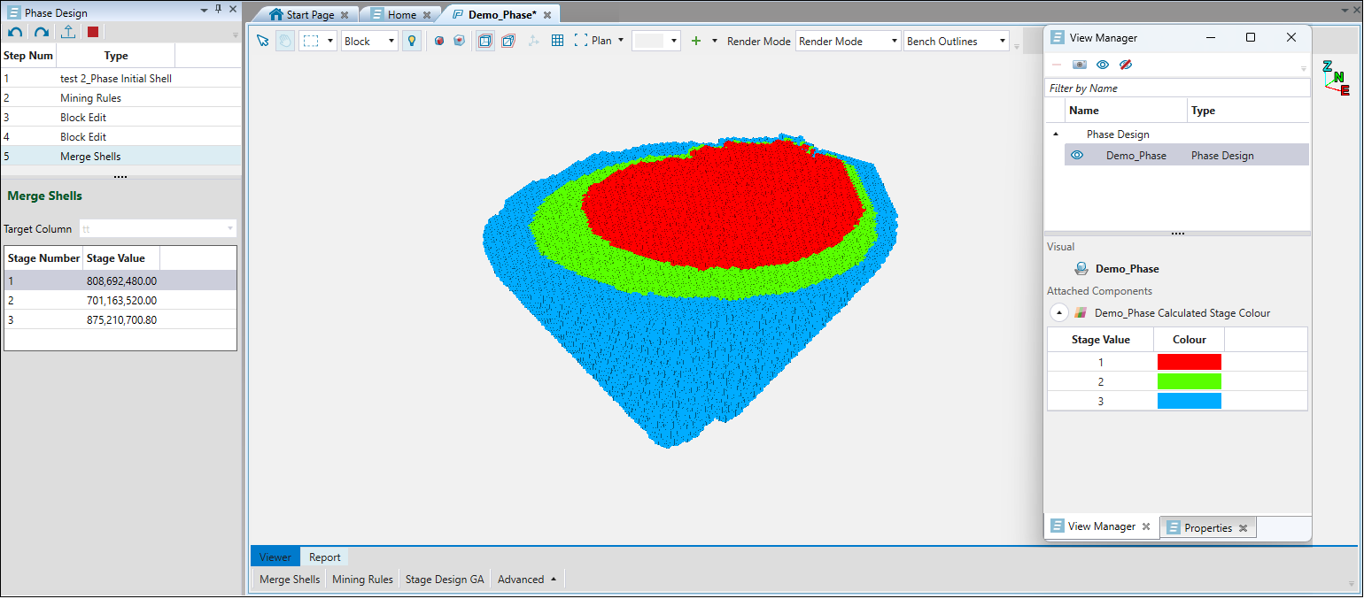This screenshot has height=599, width=1364.
Task: Collapse the Phase Design tree node
Action: click(1055, 134)
